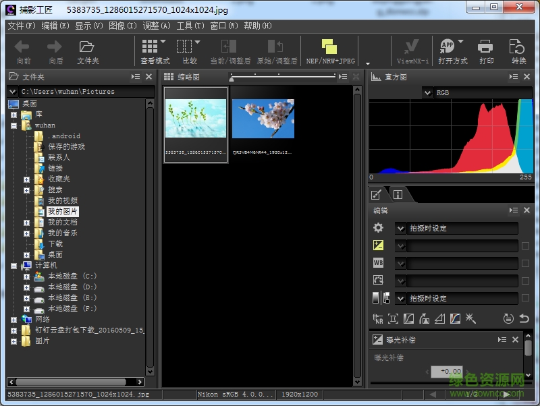This screenshot has height=406, width=540.
Task: Select the magic wand retouch tool
Action: pyautogui.click(x=471, y=318)
